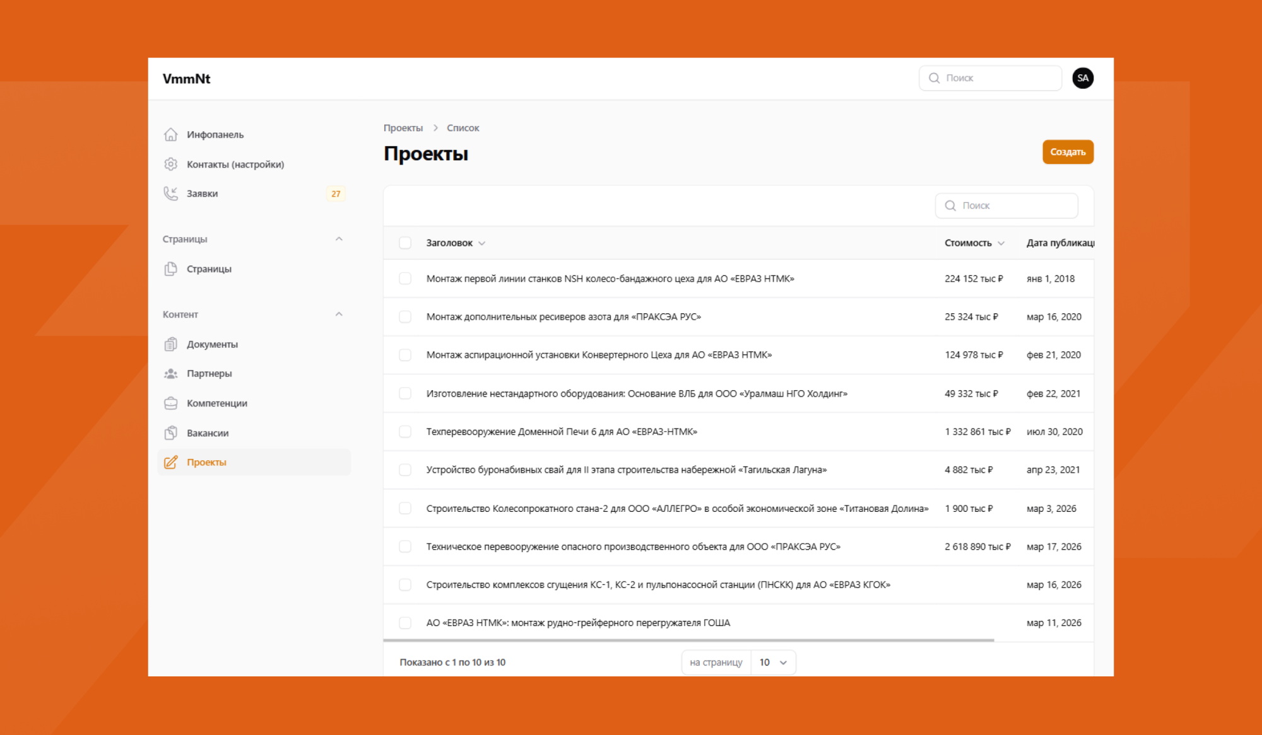Screen dimensions: 1262x735
Task: Click the horizontal scrollbar under the table
Action: pyautogui.click(x=688, y=640)
